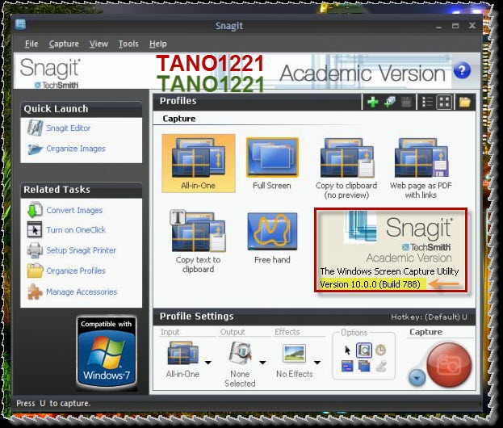Click the greyed save profile disk icon

click(x=406, y=103)
